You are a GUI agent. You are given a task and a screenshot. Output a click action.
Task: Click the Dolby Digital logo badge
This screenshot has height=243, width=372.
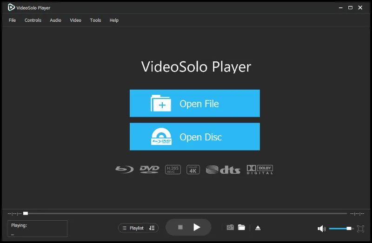pyautogui.click(x=260, y=170)
